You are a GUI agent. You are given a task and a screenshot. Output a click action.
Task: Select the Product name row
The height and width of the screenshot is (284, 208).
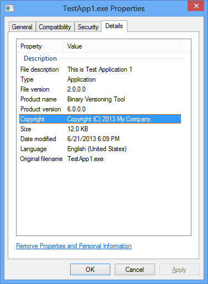point(100,99)
